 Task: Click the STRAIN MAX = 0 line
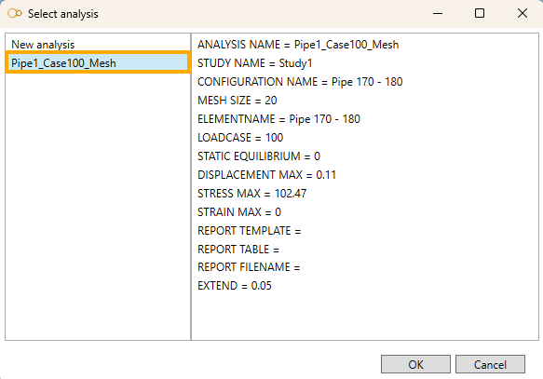pyautogui.click(x=239, y=212)
